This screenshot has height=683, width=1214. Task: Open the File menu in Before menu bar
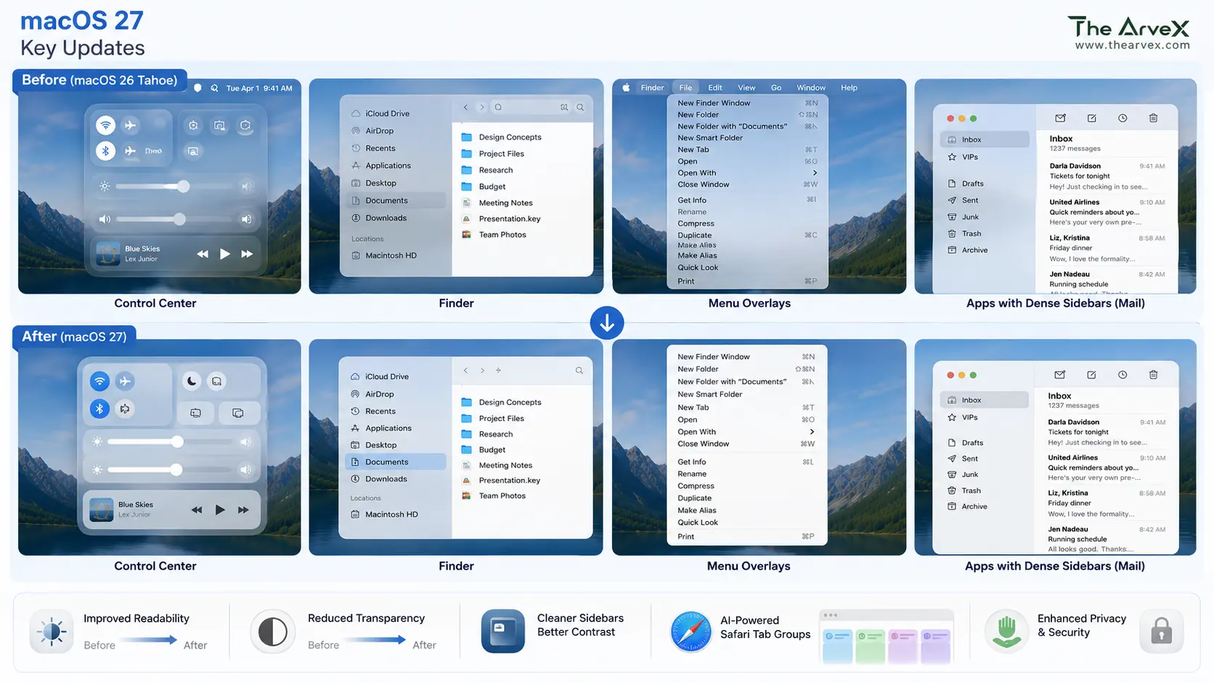point(685,88)
